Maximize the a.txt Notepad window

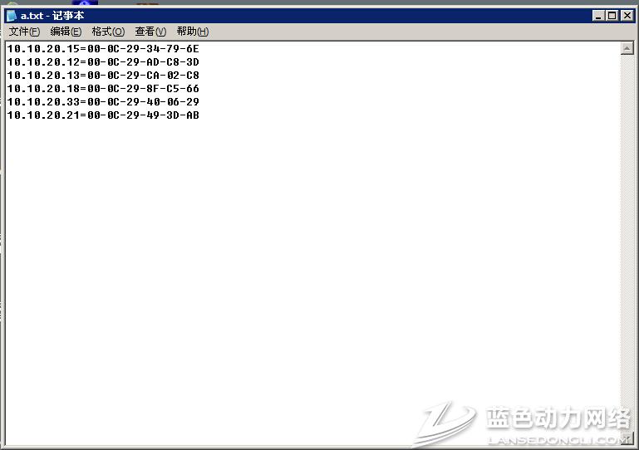612,16
